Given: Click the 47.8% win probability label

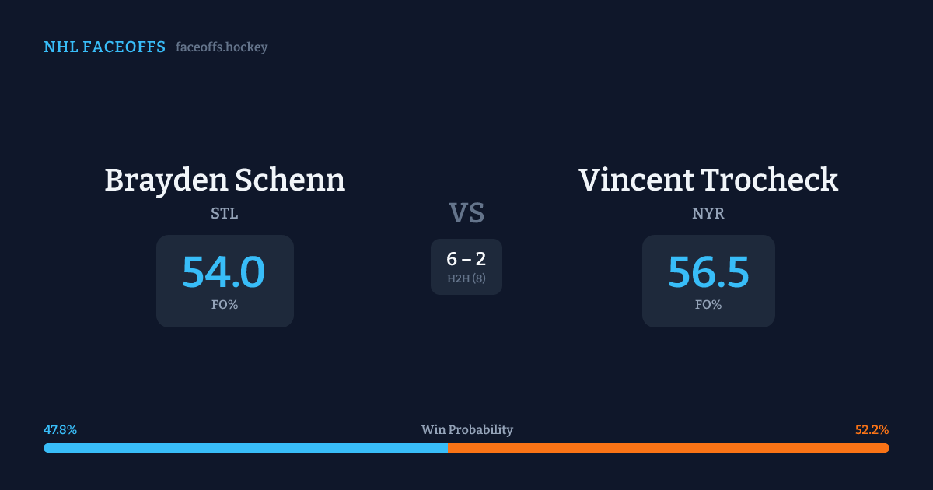Looking at the screenshot, I should (60, 430).
